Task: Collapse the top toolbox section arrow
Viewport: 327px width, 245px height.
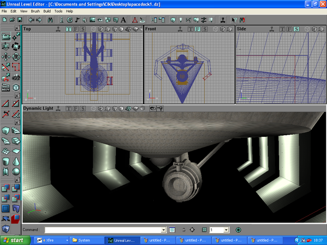Action: pyautogui.click(x=18, y=29)
